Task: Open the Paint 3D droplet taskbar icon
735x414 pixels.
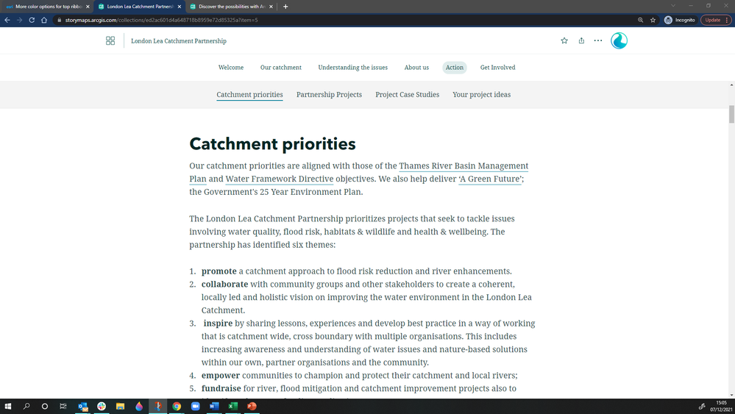Action: click(139, 406)
